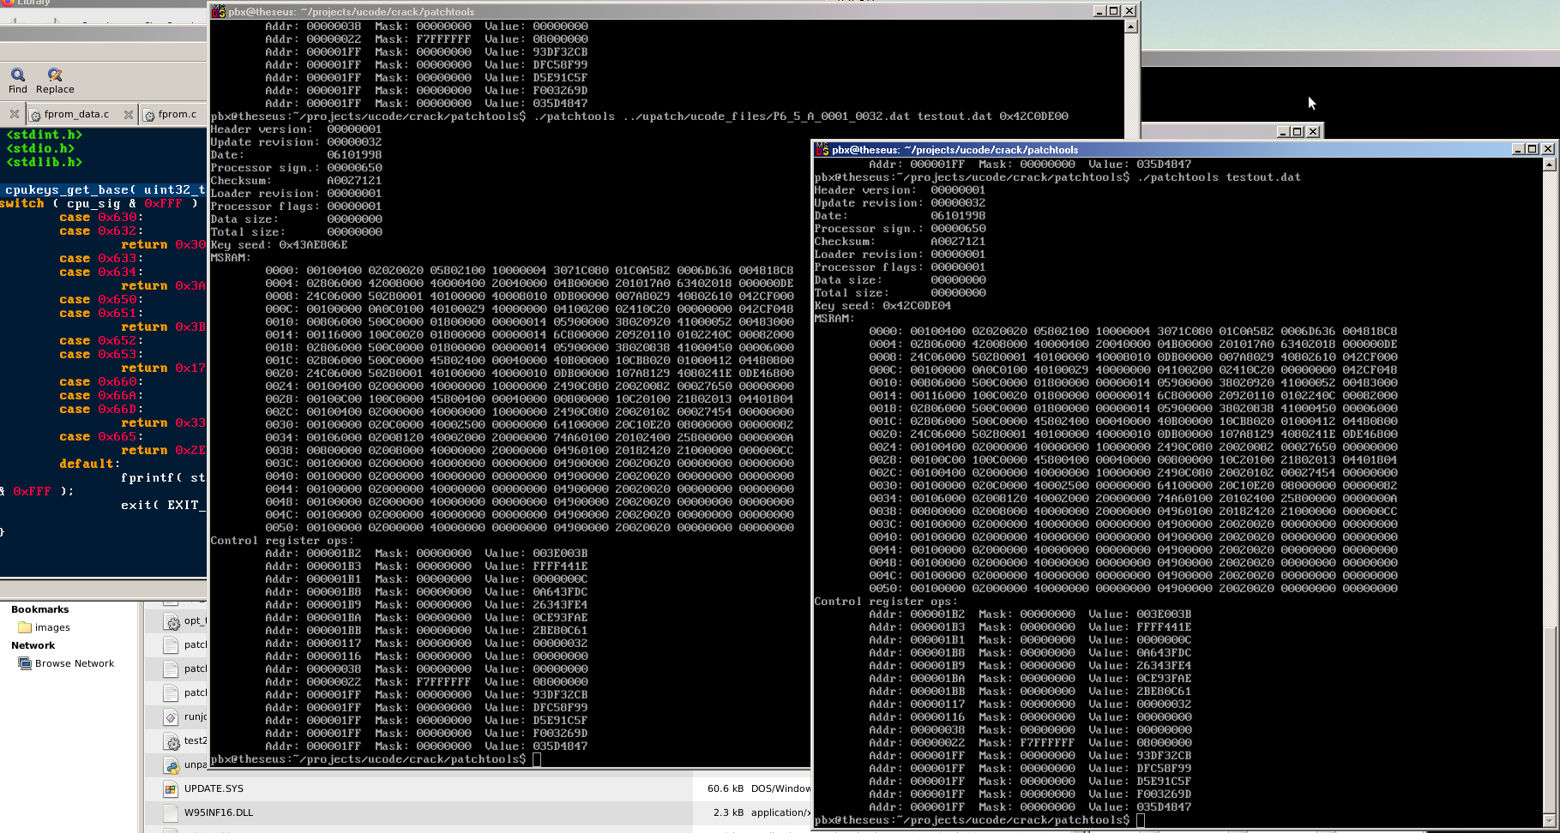Viewport: 1560px width, 833px height.
Task: Maximize the small window behind the right terminal
Action: pyautogui.click(x=1298, y=131)
